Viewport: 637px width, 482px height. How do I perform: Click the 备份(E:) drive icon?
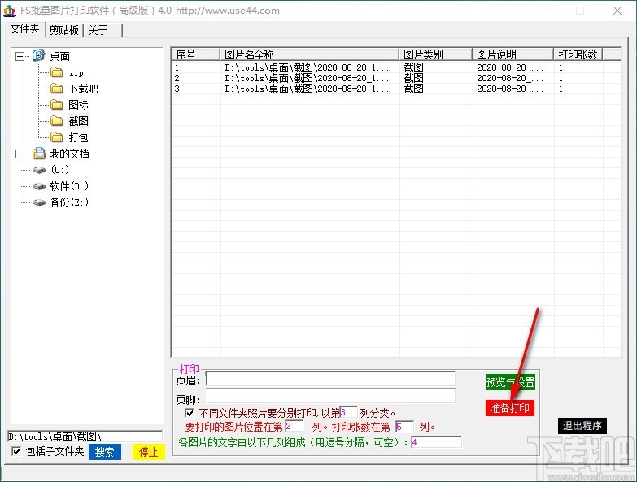pyautogui.click(x=39, y=202)
